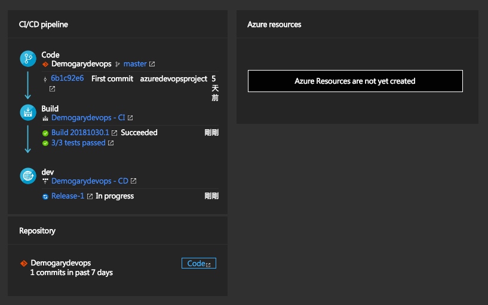Click the external-link icon after 3/3 tests passed
The width and height of the screenshot is (488, 305).
[110, 144]
